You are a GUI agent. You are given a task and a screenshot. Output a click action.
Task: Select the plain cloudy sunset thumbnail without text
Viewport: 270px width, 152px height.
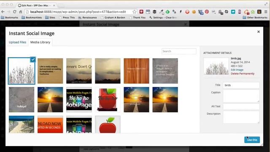coord(108,71)
